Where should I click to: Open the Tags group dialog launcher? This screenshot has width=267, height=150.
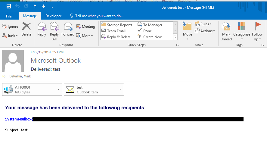pyautogui.click(x=262, y=45)
